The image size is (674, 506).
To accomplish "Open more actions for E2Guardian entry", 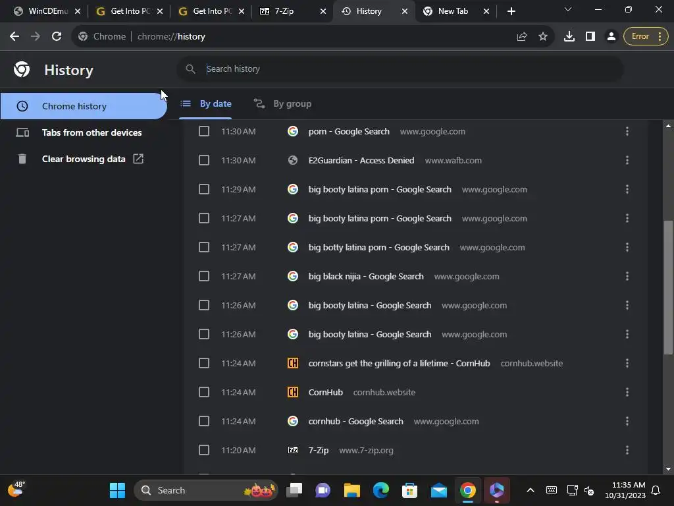I will tap(627, 161).
